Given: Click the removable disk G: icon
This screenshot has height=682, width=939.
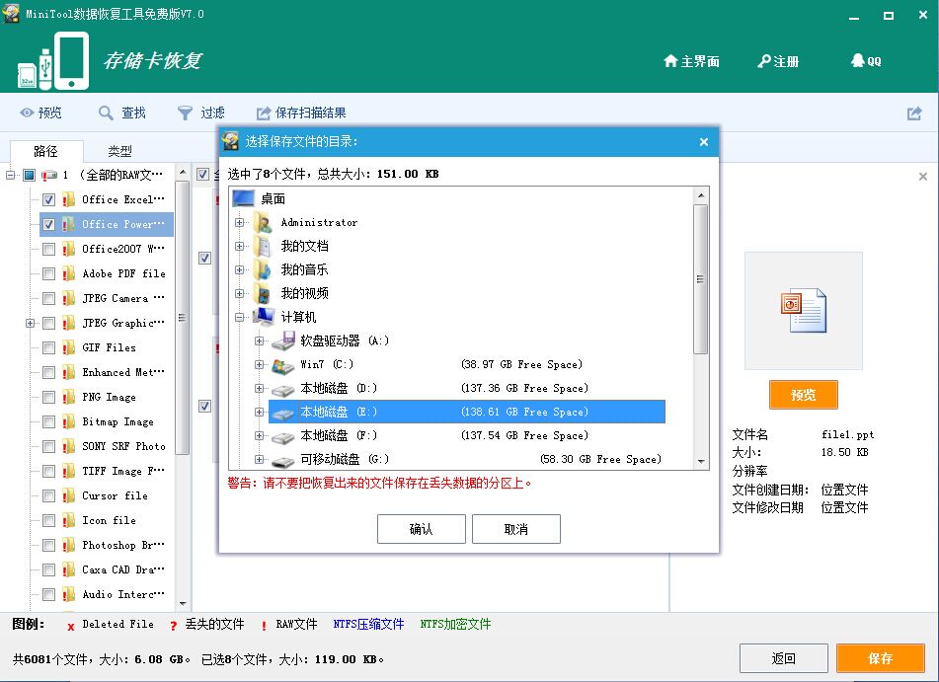Looking at the screenshot, I should coord(282,461).
